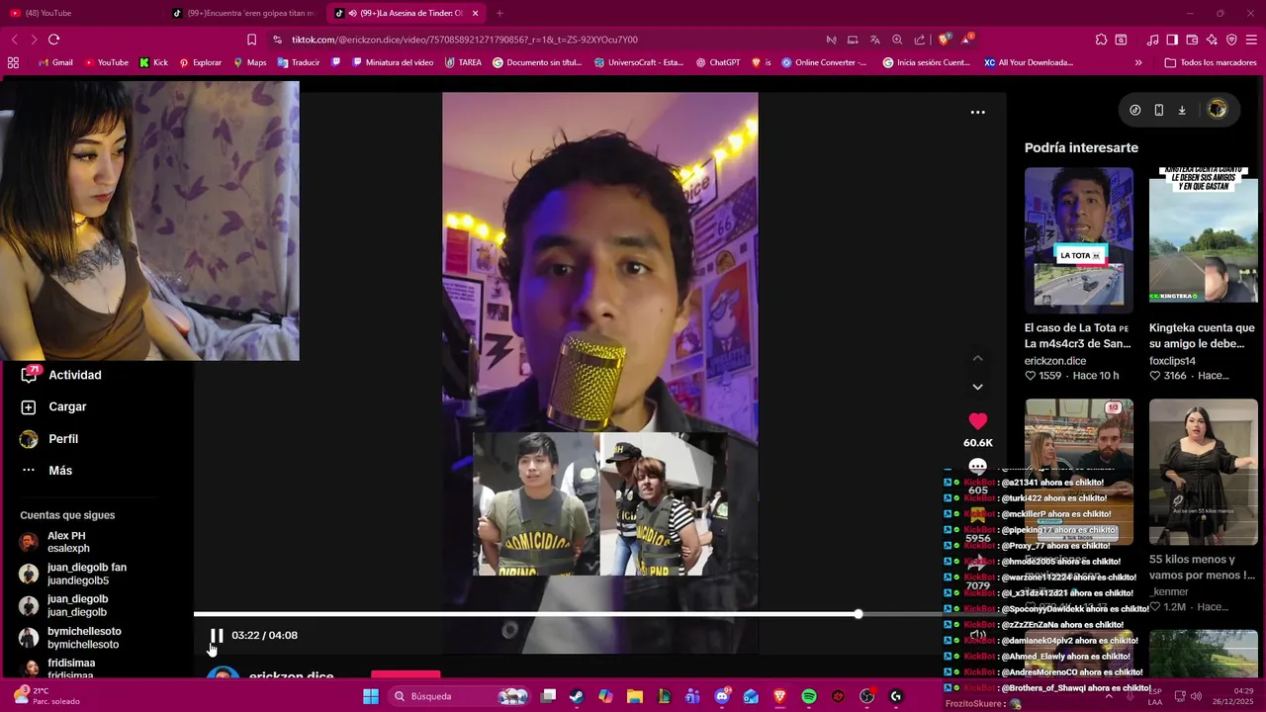Screen dimensions: 1266x712
Task: Open zoom magnifier icon in address bar
Action: 897,40
